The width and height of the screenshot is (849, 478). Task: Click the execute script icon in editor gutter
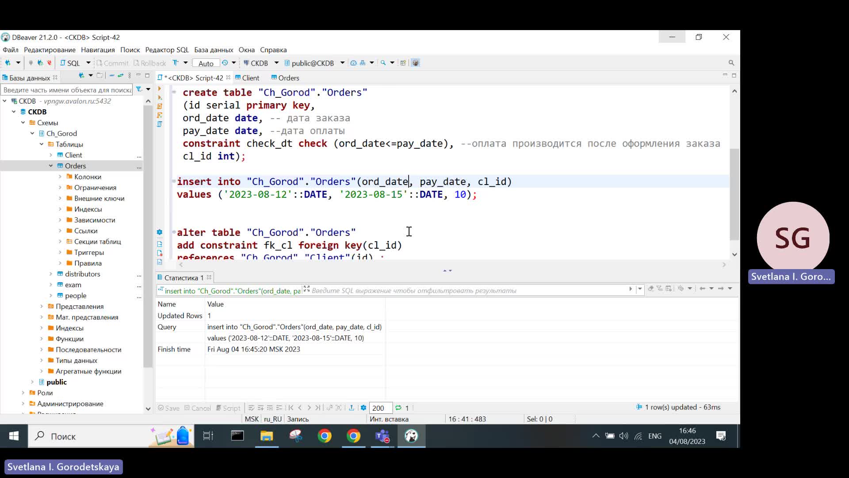pos(160,106)
